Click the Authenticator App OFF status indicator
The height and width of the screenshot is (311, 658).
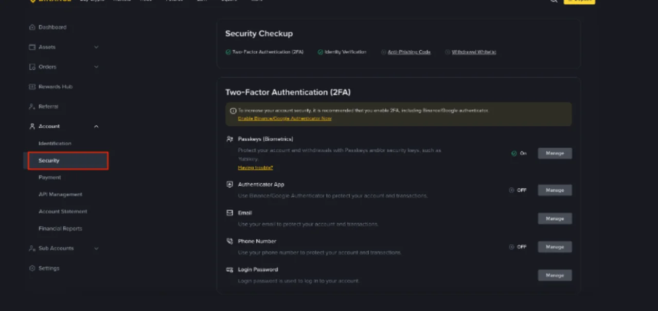pyautogui.click(x=518, y=190)
